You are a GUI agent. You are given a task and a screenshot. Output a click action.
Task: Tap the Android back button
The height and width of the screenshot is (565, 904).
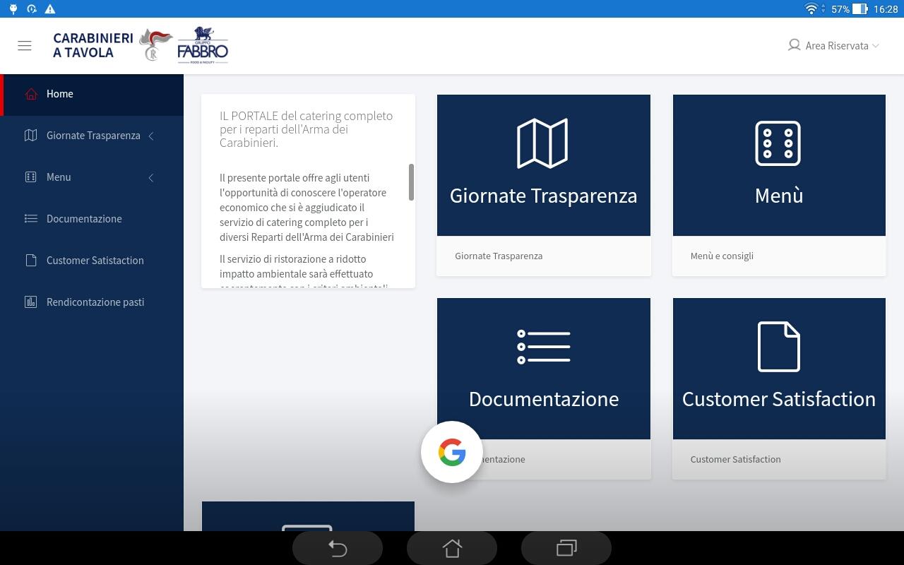click(x=338, y=547)
